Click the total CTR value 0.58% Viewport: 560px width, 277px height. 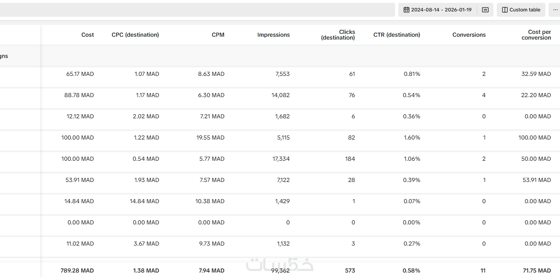click(412, 270)
